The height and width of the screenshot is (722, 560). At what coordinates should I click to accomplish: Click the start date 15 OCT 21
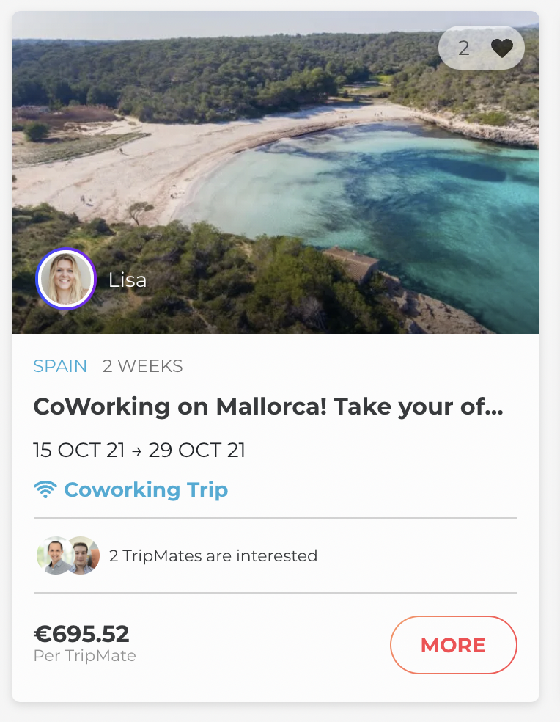pyautogui.click(x=79, y=450)
